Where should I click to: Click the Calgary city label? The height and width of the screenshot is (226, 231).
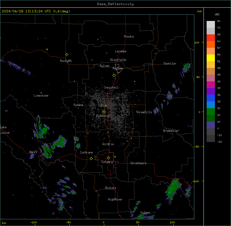[x=107, y=162]
